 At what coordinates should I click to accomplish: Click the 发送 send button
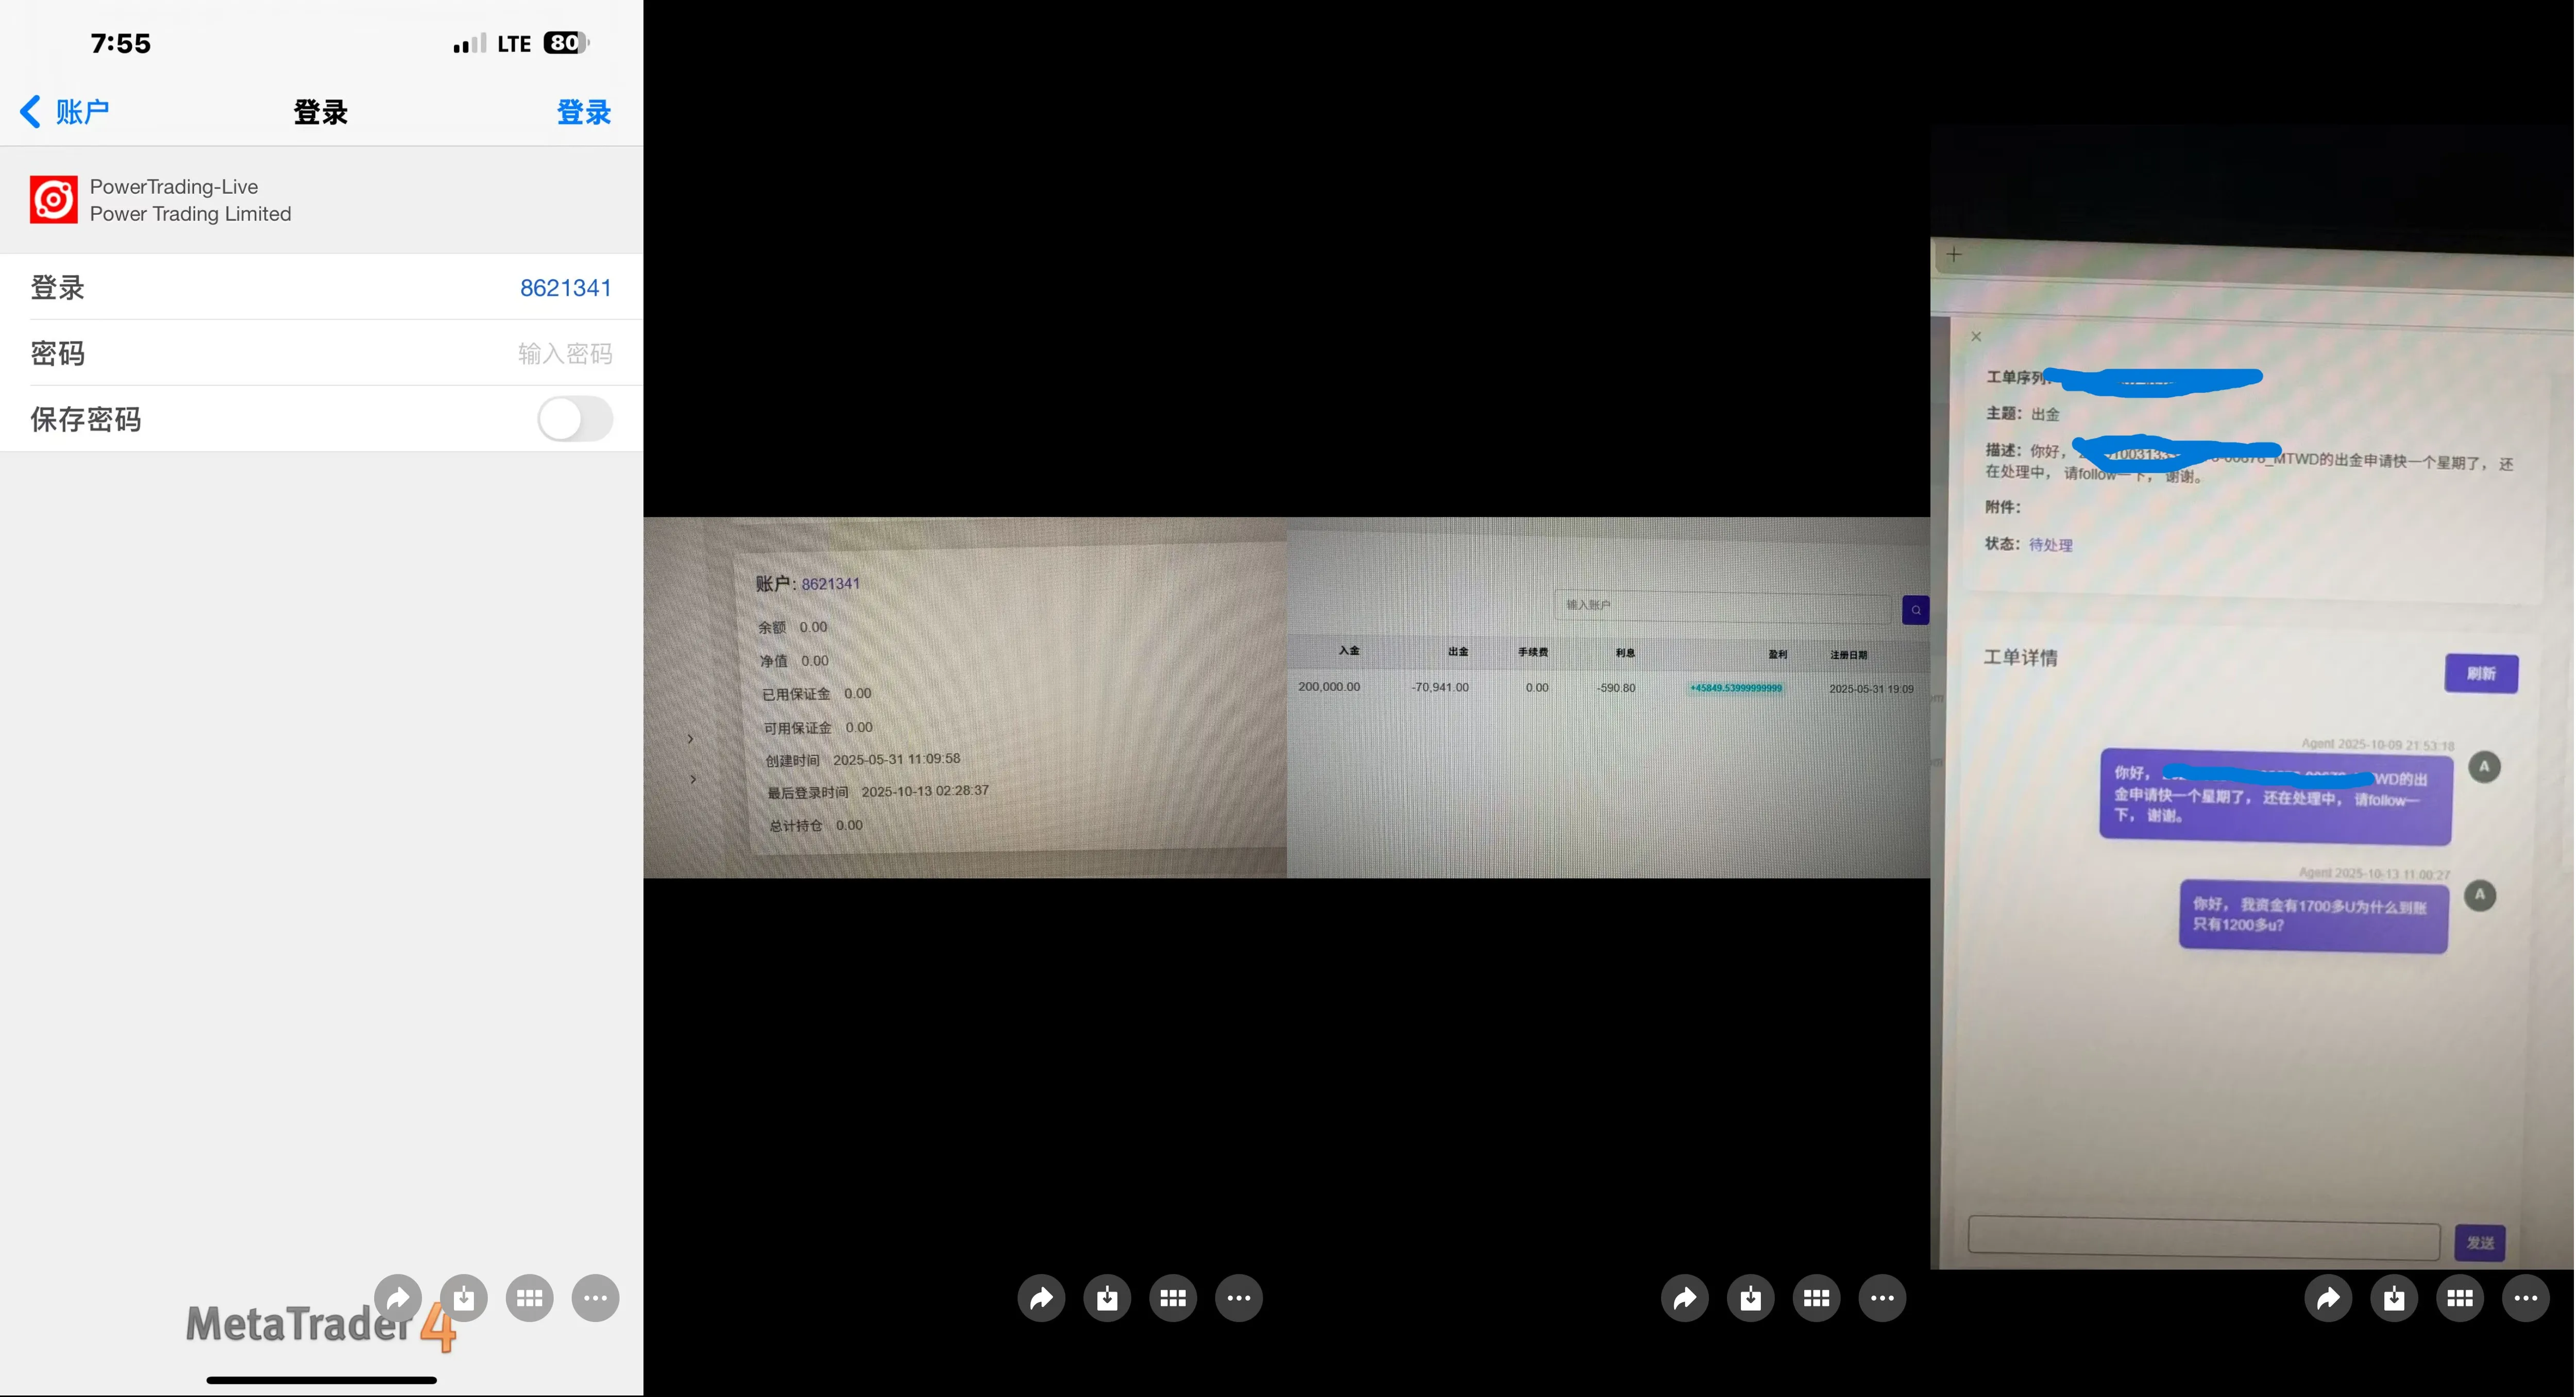2480,1242
